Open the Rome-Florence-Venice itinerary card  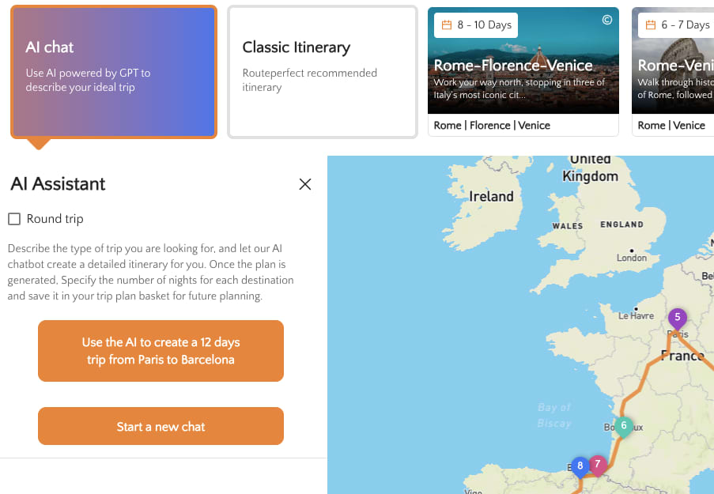coord(523,71)
